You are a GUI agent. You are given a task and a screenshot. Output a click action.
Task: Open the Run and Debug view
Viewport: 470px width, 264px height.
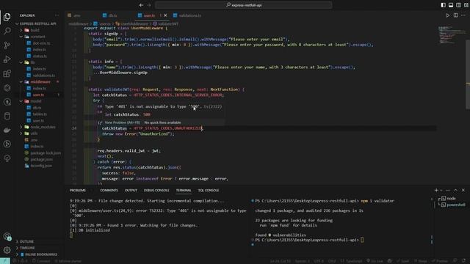7,59
